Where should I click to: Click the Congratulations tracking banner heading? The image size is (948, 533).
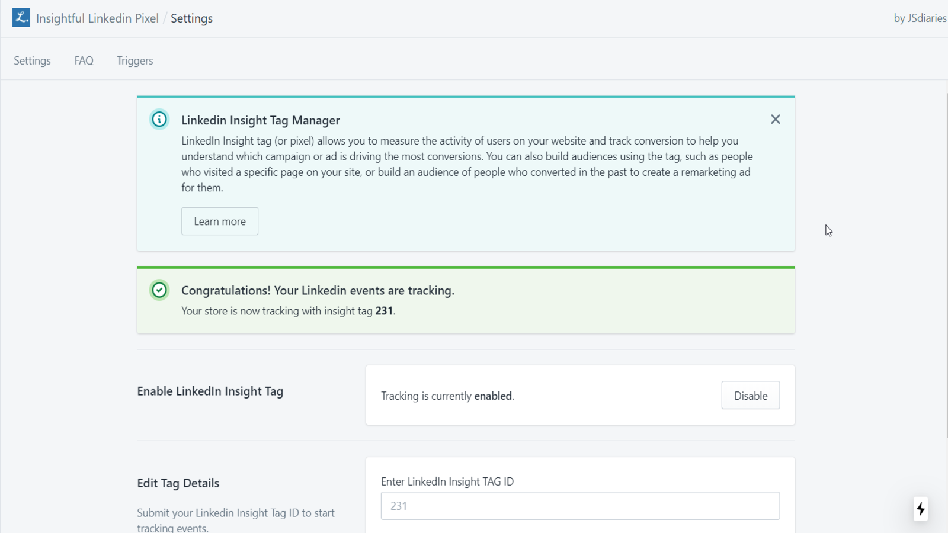pos(318,290)
